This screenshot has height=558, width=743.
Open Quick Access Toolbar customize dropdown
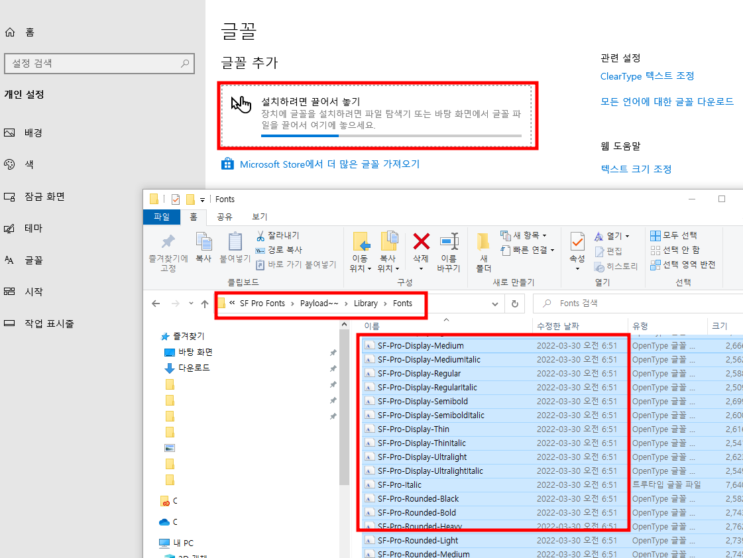click(x=202, y=199)
